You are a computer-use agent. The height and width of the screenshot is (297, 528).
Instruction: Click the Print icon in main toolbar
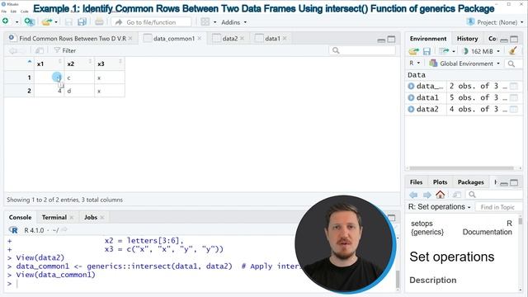[99, 22]
